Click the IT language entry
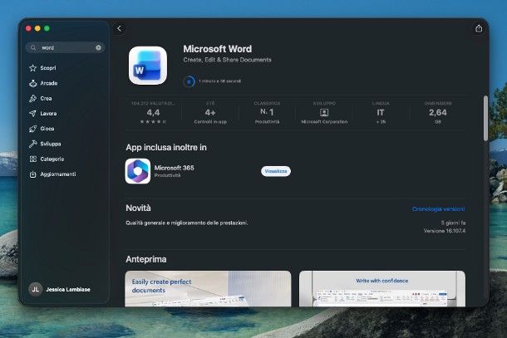This screenshot has height=338, width=507. point(381,112)
